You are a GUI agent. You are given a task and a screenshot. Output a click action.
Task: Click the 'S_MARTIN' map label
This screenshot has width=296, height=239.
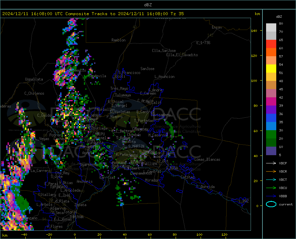click(136, 146)
